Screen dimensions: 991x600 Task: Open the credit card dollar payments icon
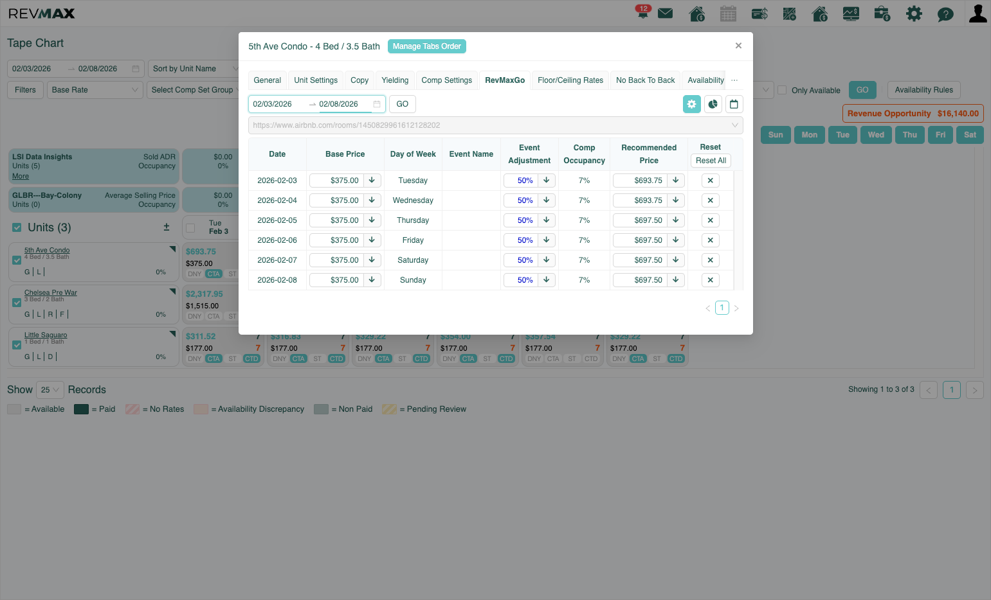[x=759, y=13]
